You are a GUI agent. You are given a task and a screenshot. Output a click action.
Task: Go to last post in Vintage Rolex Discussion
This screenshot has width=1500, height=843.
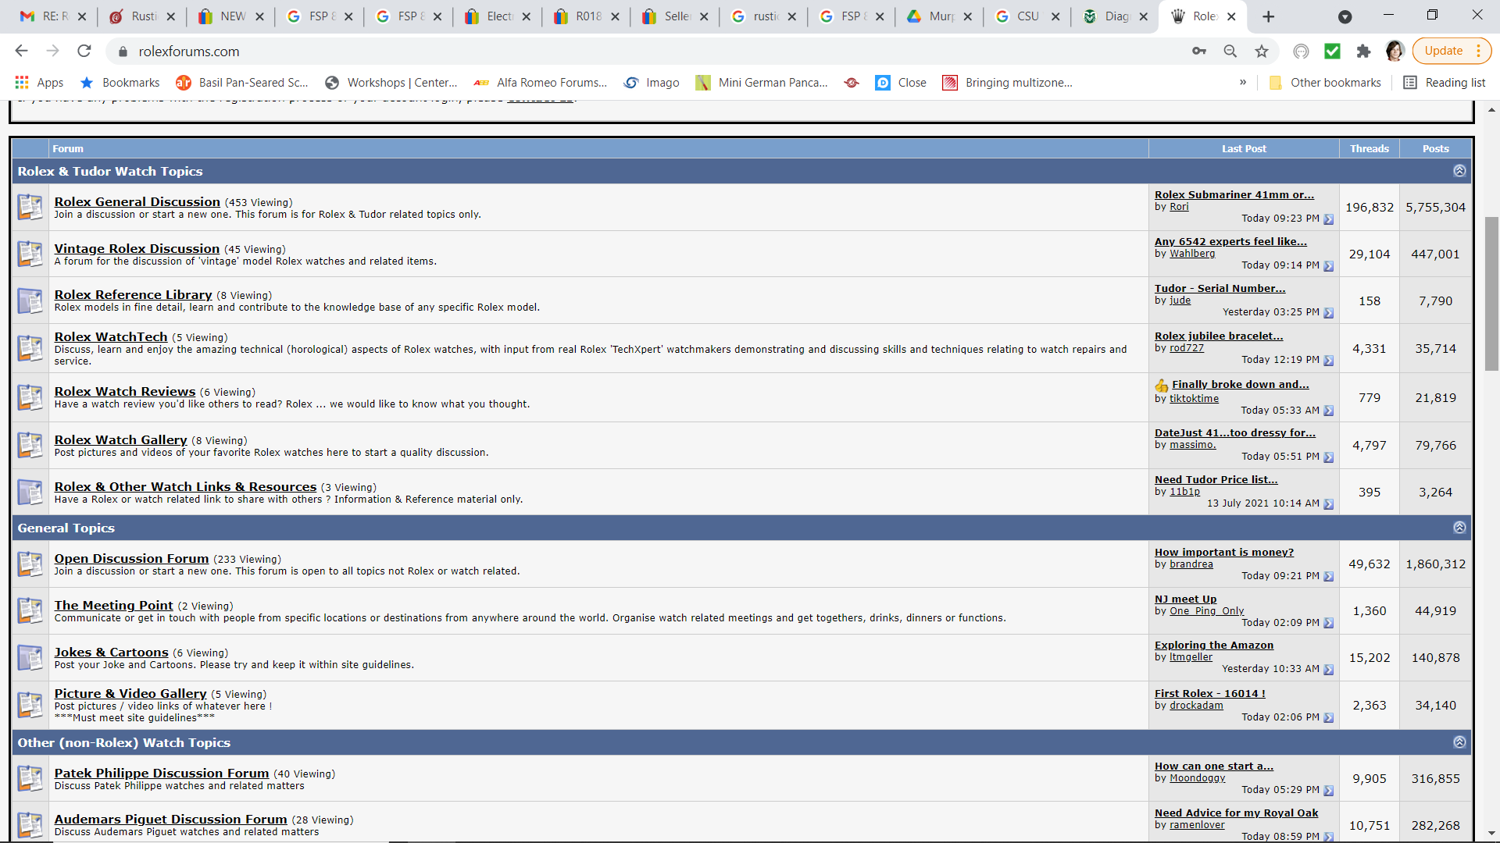point(1329,266)
